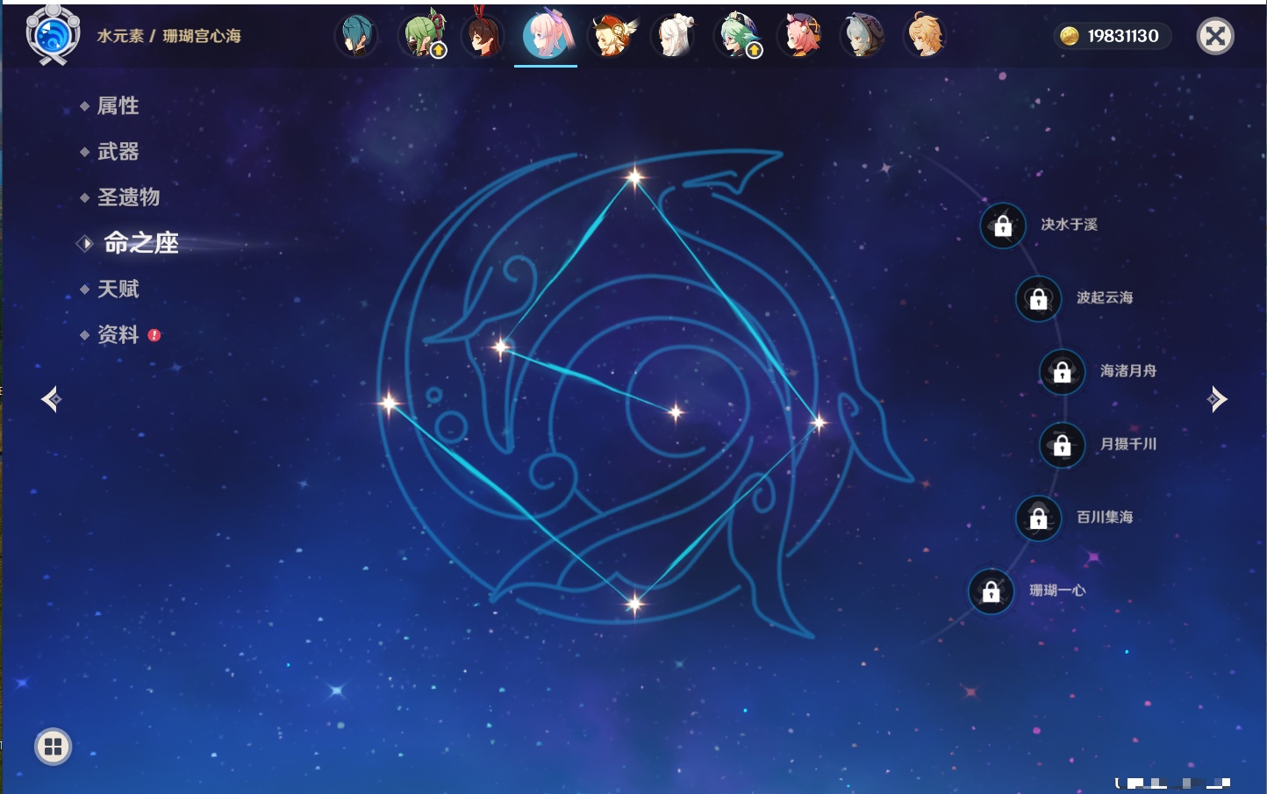1267x794 pixels.
Task: Go to the next character arrow
Action: [x=1217, y=399]
